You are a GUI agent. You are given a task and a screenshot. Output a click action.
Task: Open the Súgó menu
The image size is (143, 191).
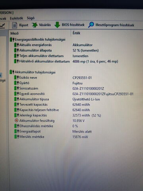point(31,18)
